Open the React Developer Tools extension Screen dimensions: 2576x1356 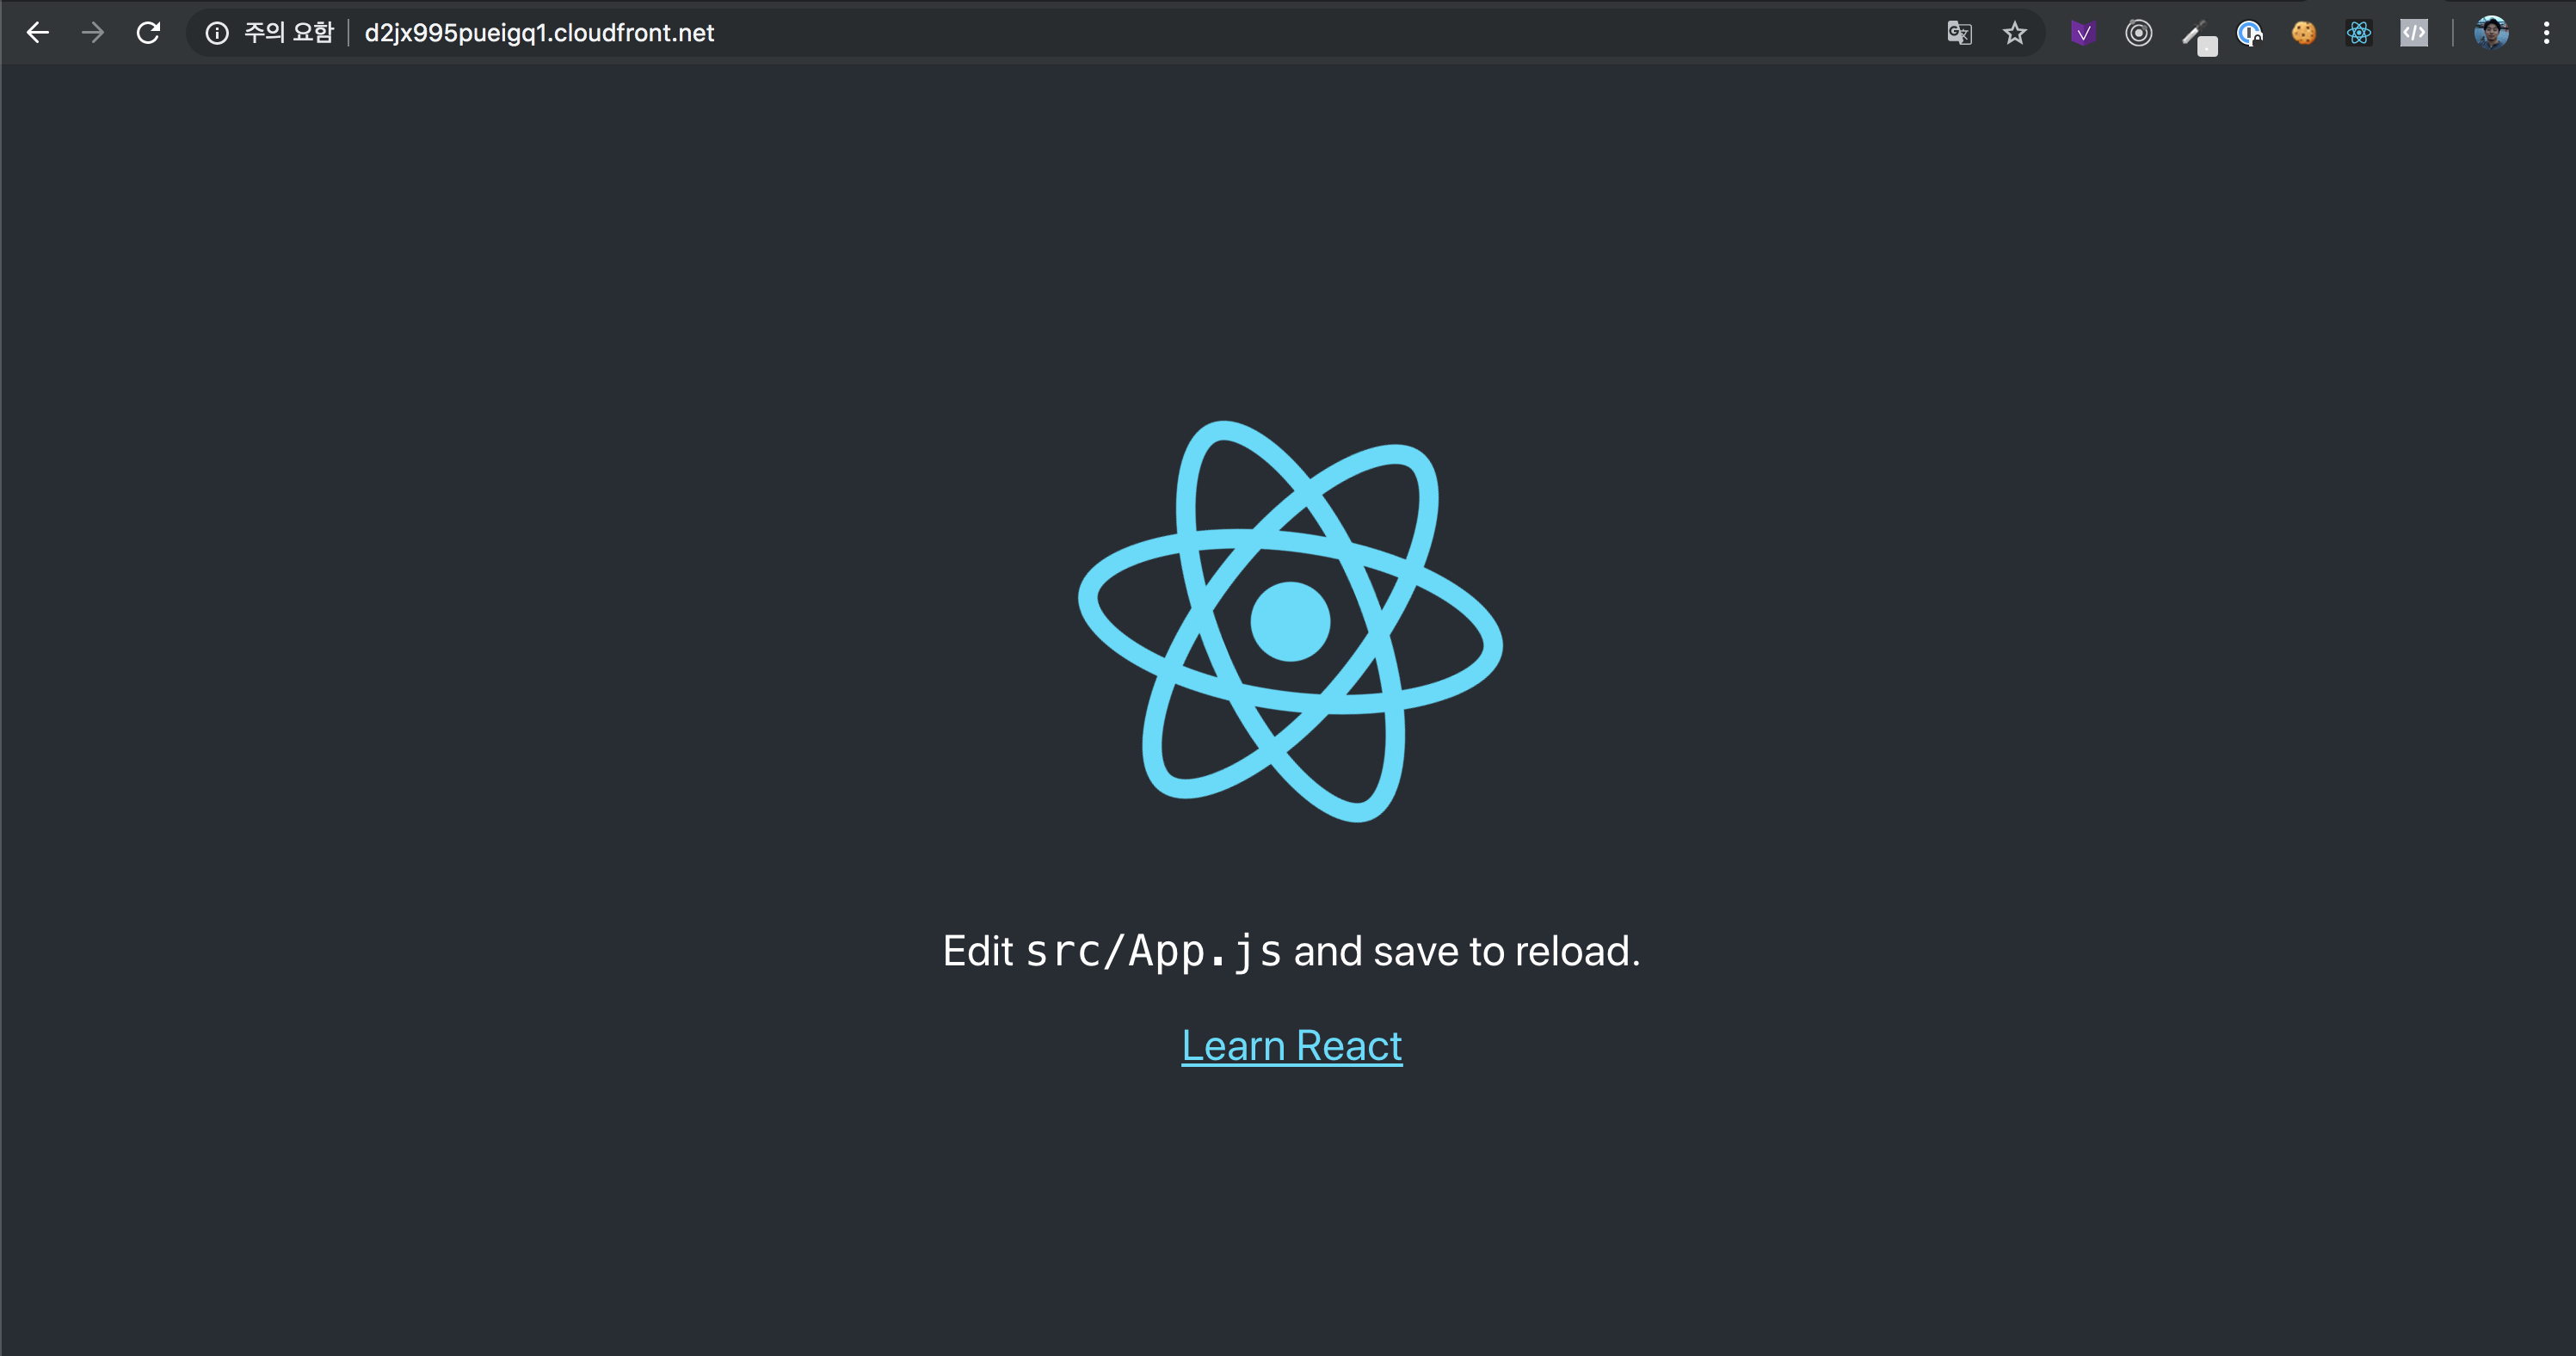coord(2359,33)
